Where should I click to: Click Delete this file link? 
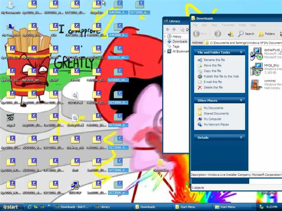coord(213,87)
